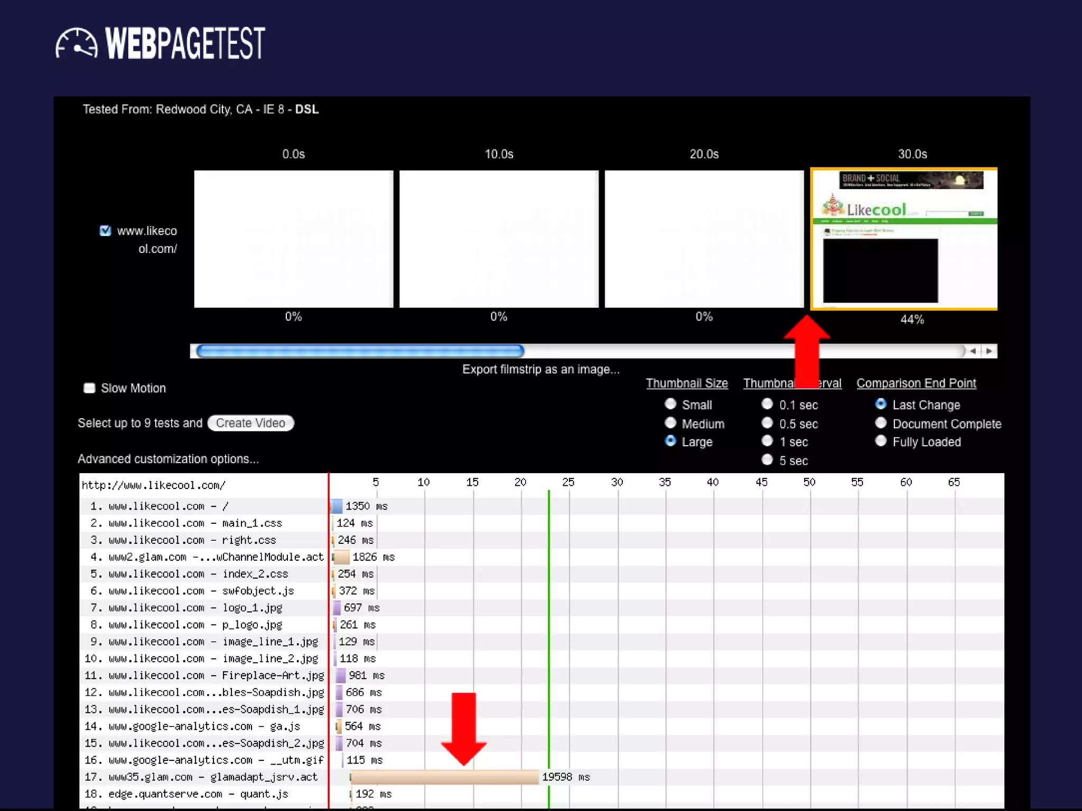This screenshot has width=1082, height=811.
Task: Click the filmstrip scrollbar left arrow
Action: (x=973, y=351)
